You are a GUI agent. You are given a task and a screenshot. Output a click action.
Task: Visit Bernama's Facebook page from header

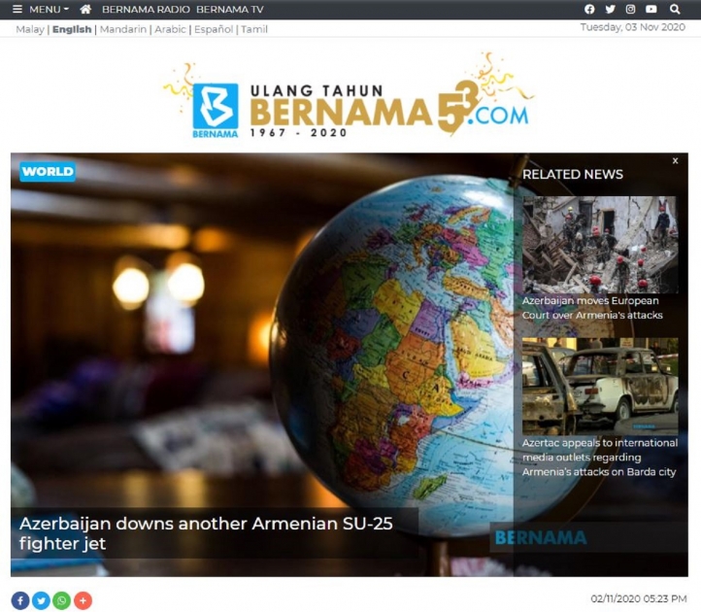point(589,9)
